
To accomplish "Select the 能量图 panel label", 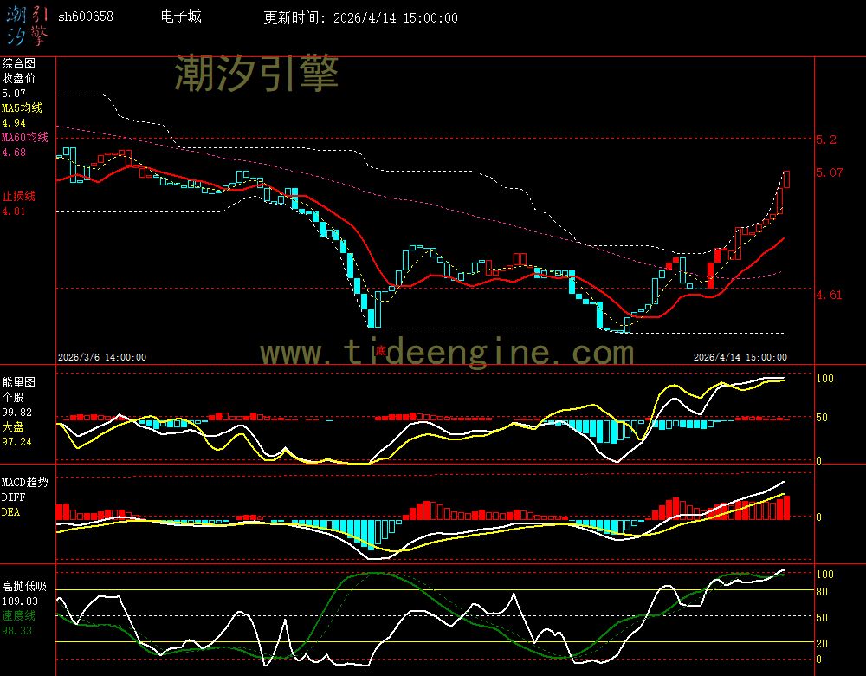I will [x=18, y=381].
